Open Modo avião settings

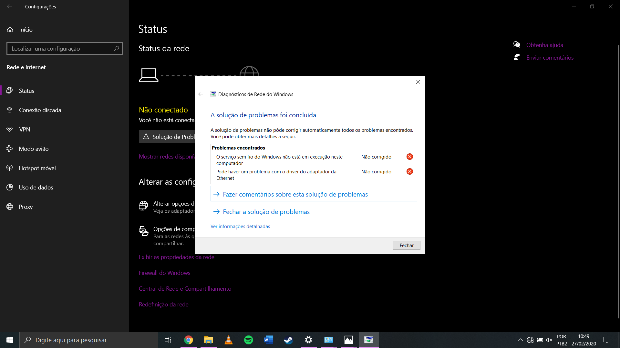(x=34, y=149)
